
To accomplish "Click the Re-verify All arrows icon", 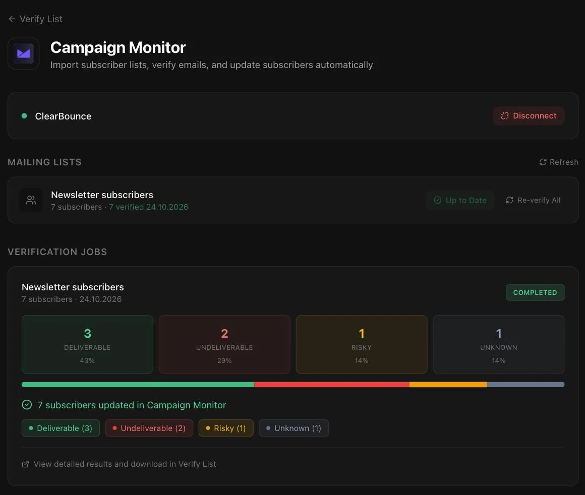I will pyautogui.click(x=509, y=200).
